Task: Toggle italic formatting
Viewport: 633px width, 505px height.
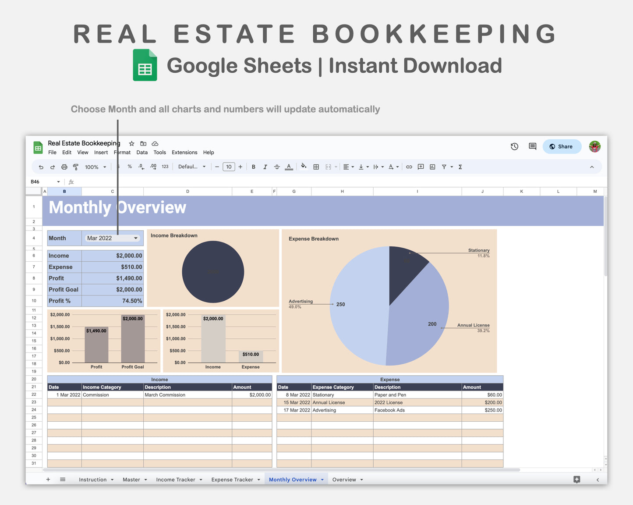Action: click(265, 167)
